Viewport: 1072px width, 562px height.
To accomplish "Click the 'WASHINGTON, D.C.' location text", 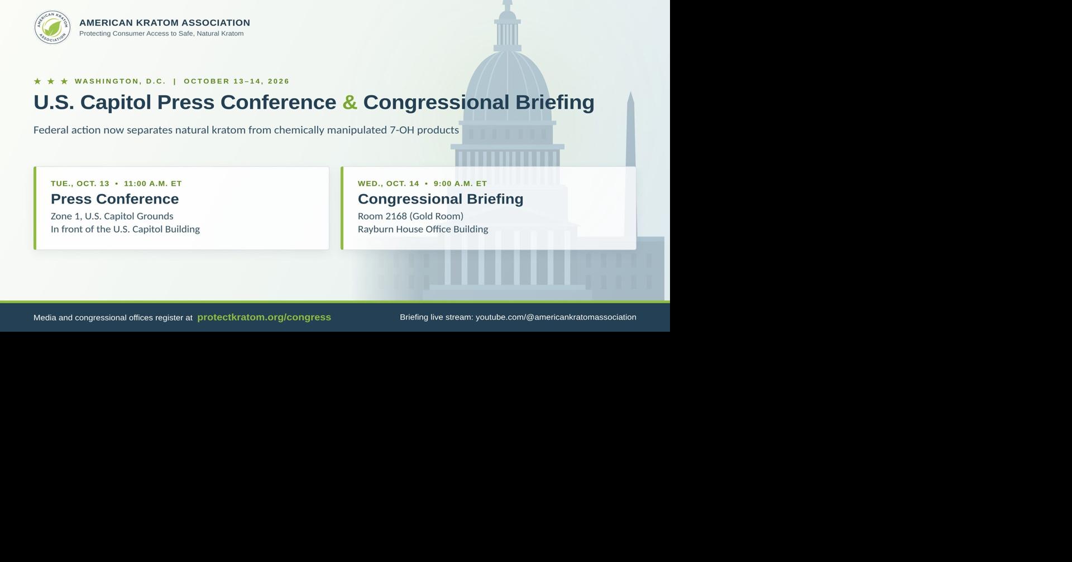I will point(121,81).
